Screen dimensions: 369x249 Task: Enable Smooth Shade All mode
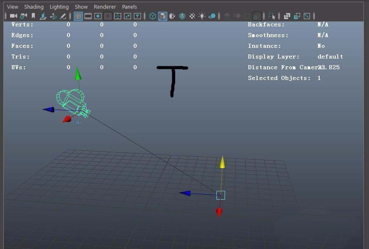(162, 16)
